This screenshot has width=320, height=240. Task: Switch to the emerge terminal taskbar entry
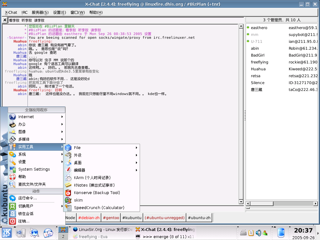pyautogui.click(x=165, y=237)
